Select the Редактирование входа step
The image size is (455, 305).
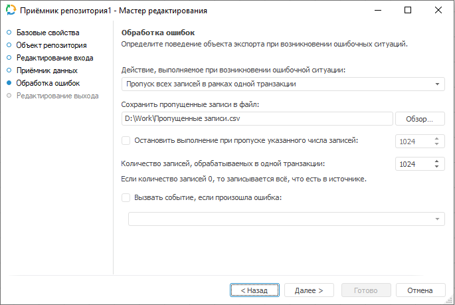(54, 58)
